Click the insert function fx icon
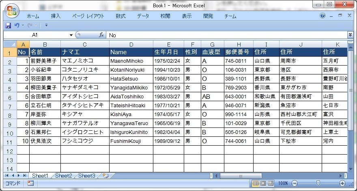 click(101, 35)
